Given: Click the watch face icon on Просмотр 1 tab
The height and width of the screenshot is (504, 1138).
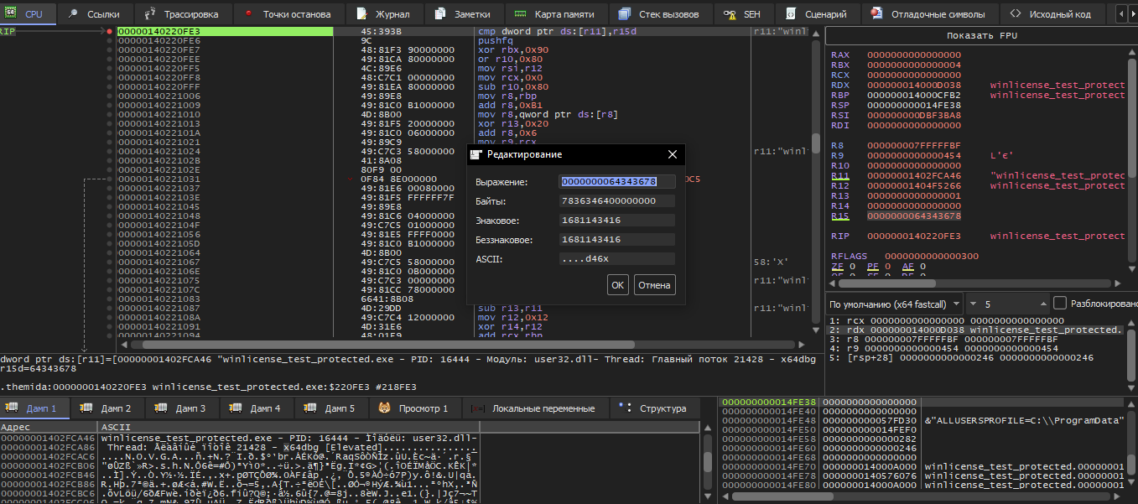Looking at the screenshot, I should coord(385,408).
